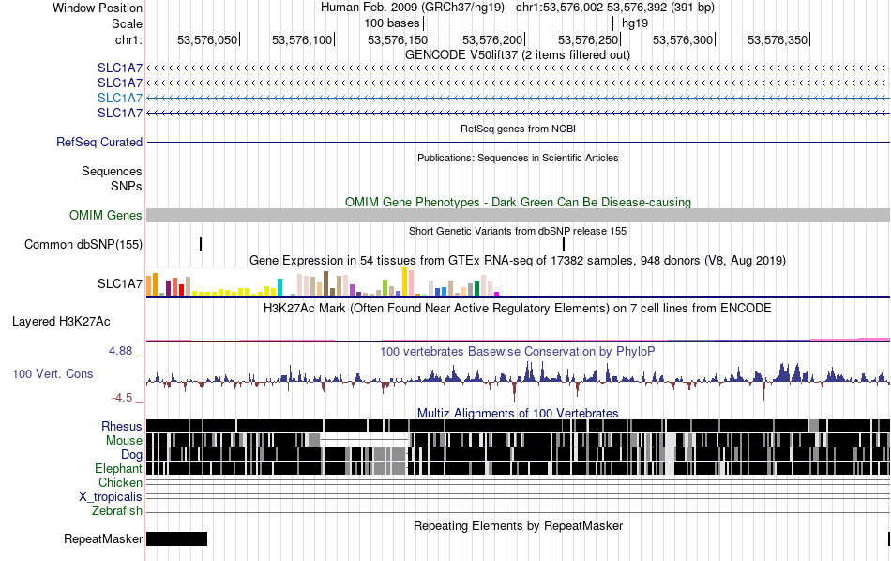Click the tallest yellow GTEx expression bar
This screenshot has height=561, width=891.
[405, 281]
